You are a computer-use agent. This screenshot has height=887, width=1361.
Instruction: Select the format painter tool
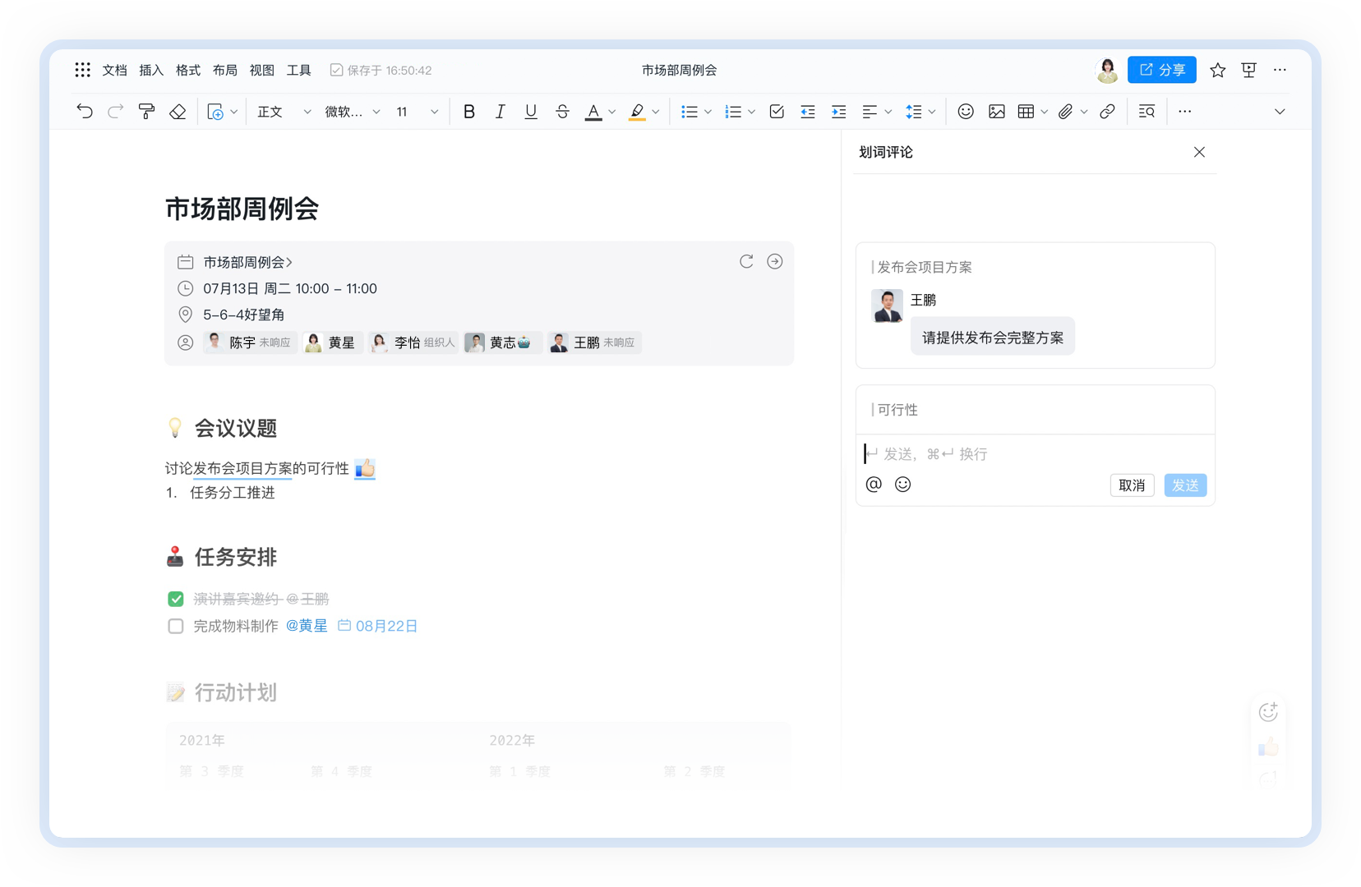(146, 111)
